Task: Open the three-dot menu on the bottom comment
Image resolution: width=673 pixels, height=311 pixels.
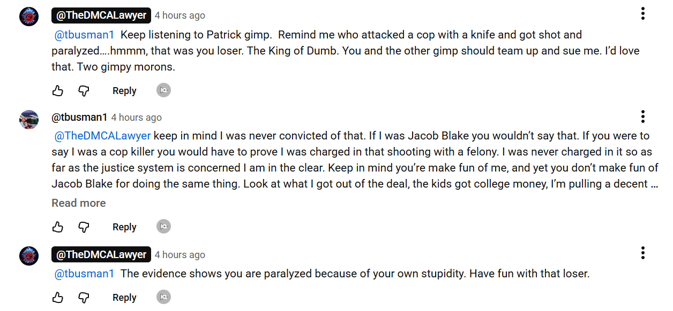Action: [642, 253]
